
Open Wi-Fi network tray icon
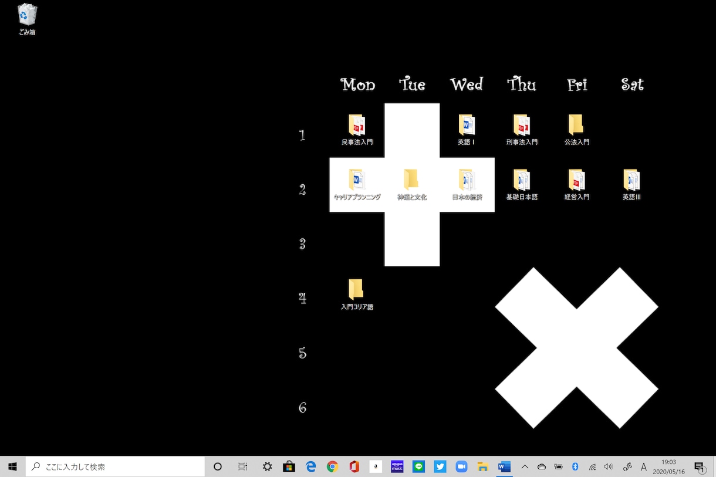coord(592,466)
